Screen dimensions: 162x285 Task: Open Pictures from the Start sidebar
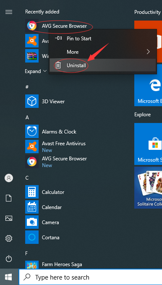click(9, 218)
